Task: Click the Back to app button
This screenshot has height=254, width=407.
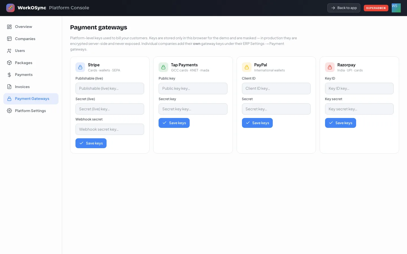Action: click(x=344, y=8)
